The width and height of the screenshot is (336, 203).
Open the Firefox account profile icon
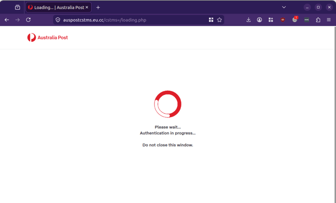[x=259, y=20]
